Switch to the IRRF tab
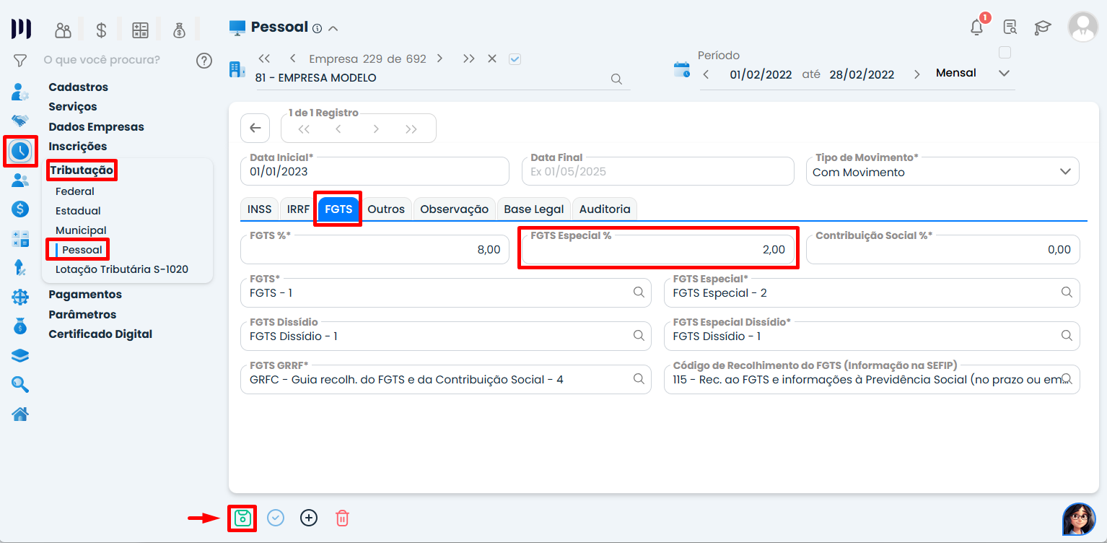This screenshot has height=543, width=1107. pos(298,209)
